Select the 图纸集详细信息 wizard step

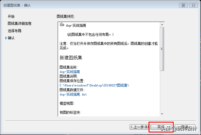pyautogui.click(x=19, y=23)
